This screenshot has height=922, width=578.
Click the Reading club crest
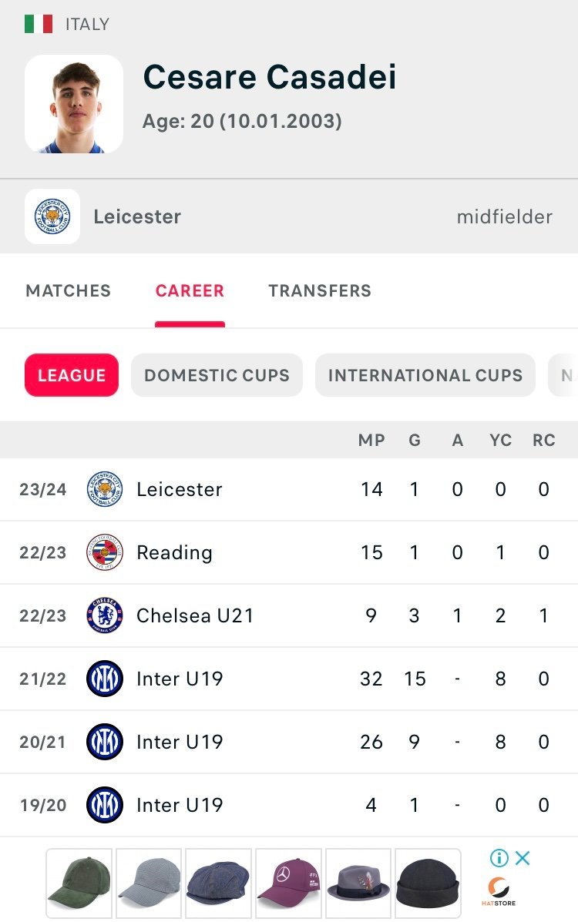(x=105, y=552)
